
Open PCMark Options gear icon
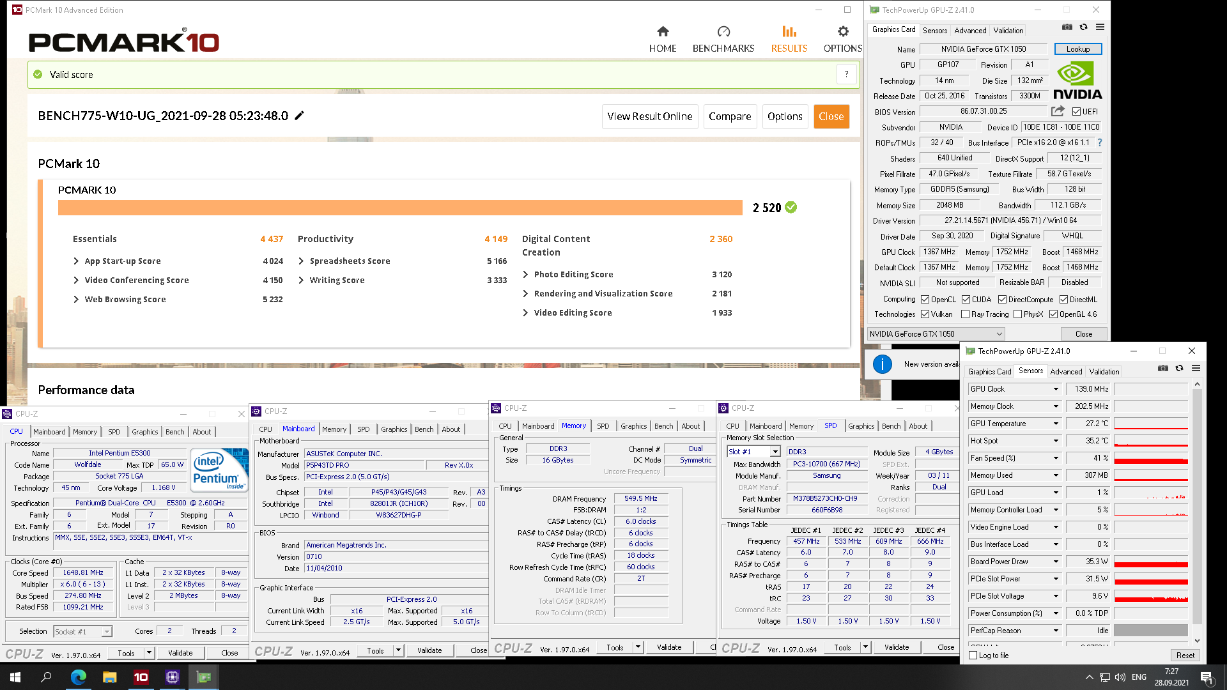click(843, 31)
